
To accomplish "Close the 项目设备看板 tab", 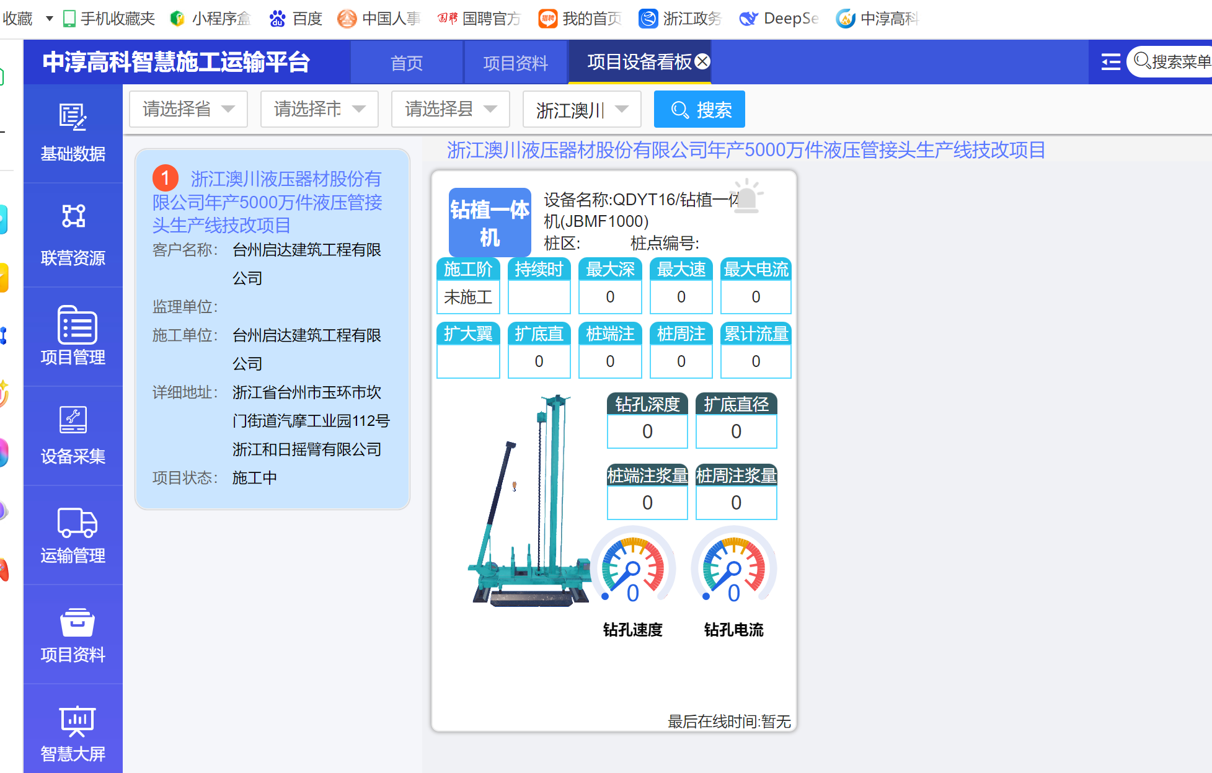I will coord(702,61).
